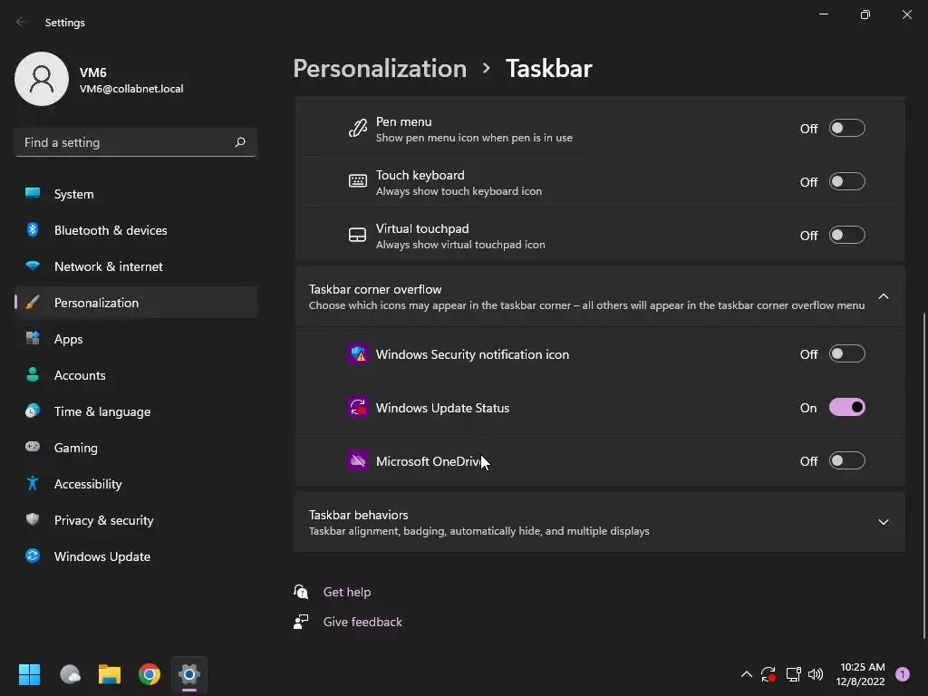Image resolution: width=928 pixels, height=696 pixels.
Task: Open File Explorer from the taskbar
Action: click(x=110, y=674)
